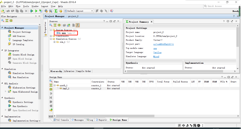Screen dimensions: 241x129
Task: Click the highlighted hierarchy update icon in Sources toolbar
Action: [x=78, y=25]
